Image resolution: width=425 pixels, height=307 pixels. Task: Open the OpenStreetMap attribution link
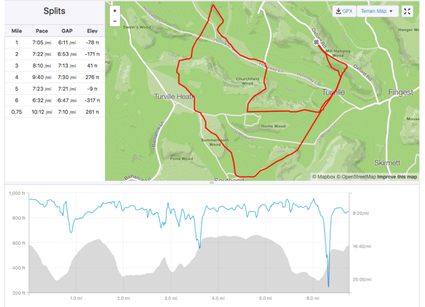[357, 177]
